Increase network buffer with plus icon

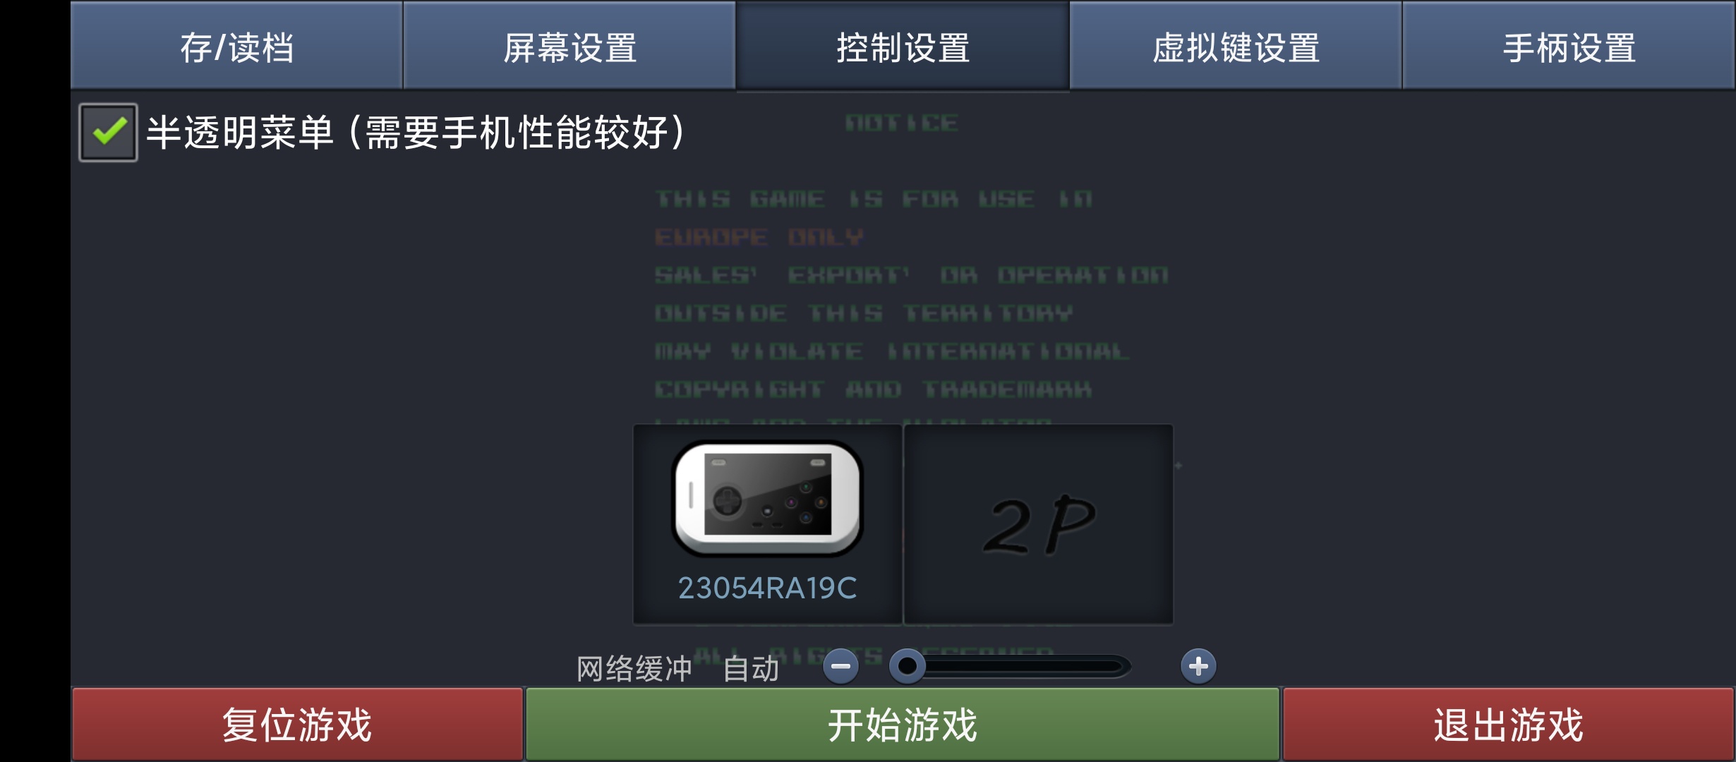1198,666
